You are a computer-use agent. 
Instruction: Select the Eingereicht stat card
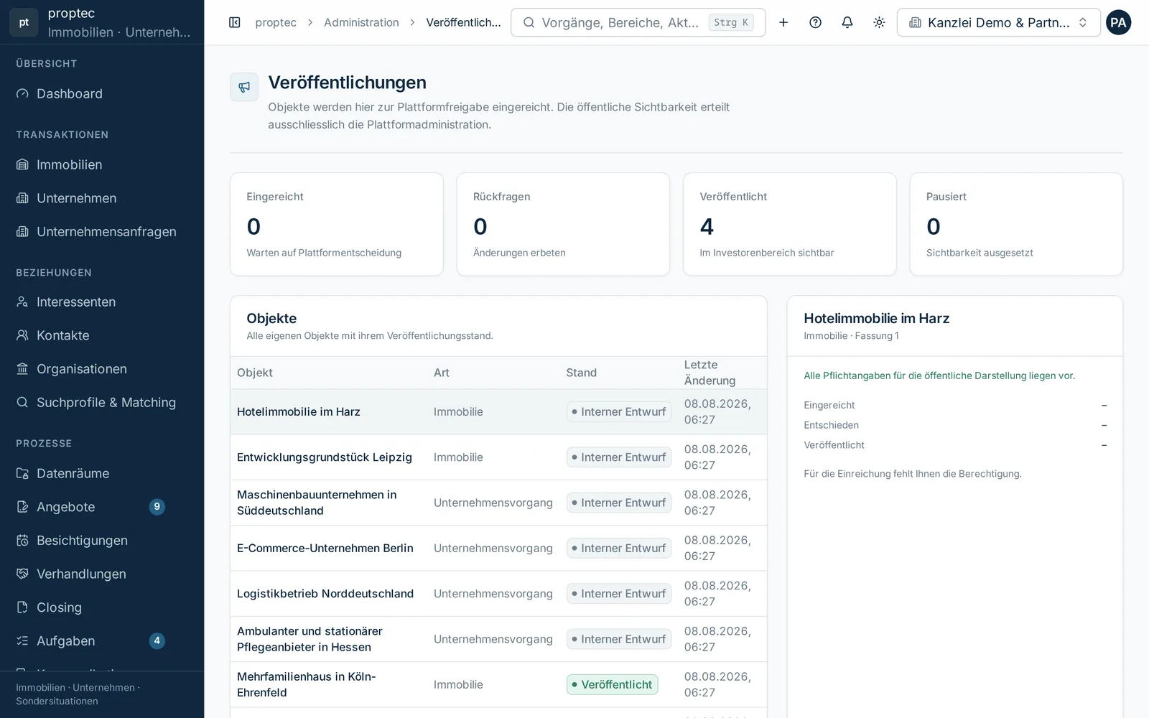pyautogui.click(x=336, y=224)
